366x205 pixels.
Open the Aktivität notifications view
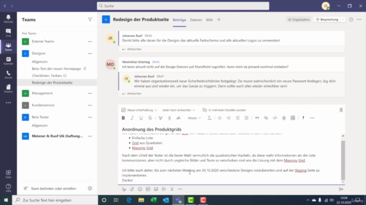[x=9, y=19]
